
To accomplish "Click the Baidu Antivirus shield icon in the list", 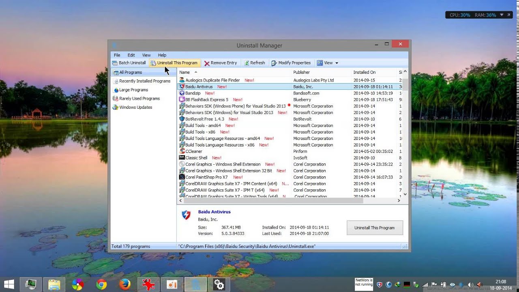I will (182, 87).
